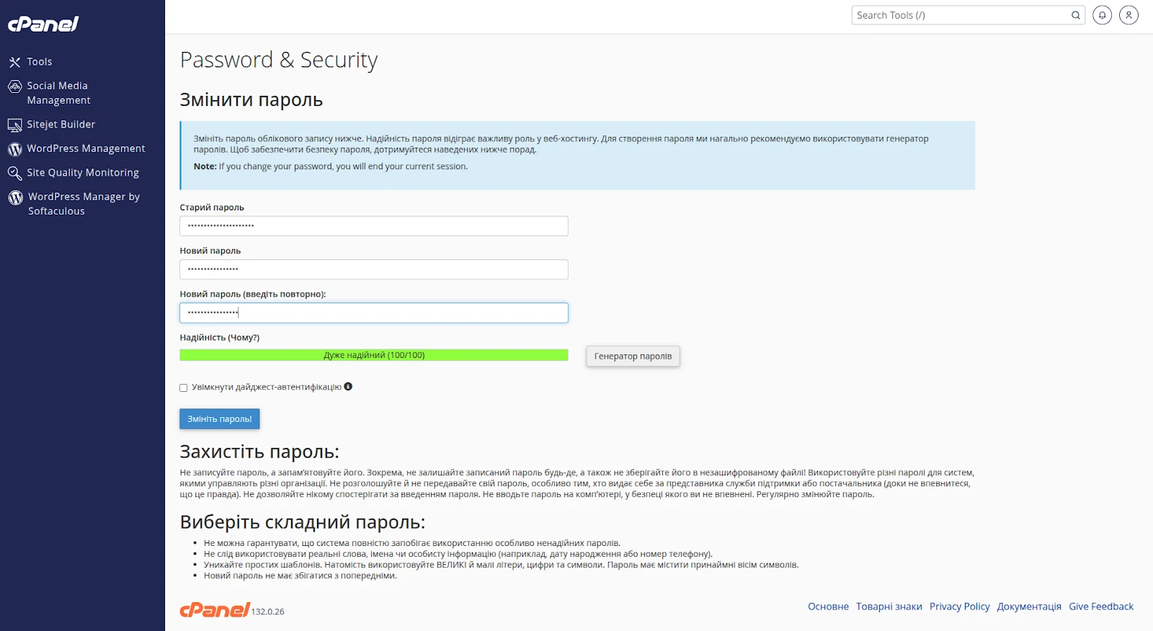Select Tools in the left navigation menu
The image size is (1153, 631).
point(40,61)
